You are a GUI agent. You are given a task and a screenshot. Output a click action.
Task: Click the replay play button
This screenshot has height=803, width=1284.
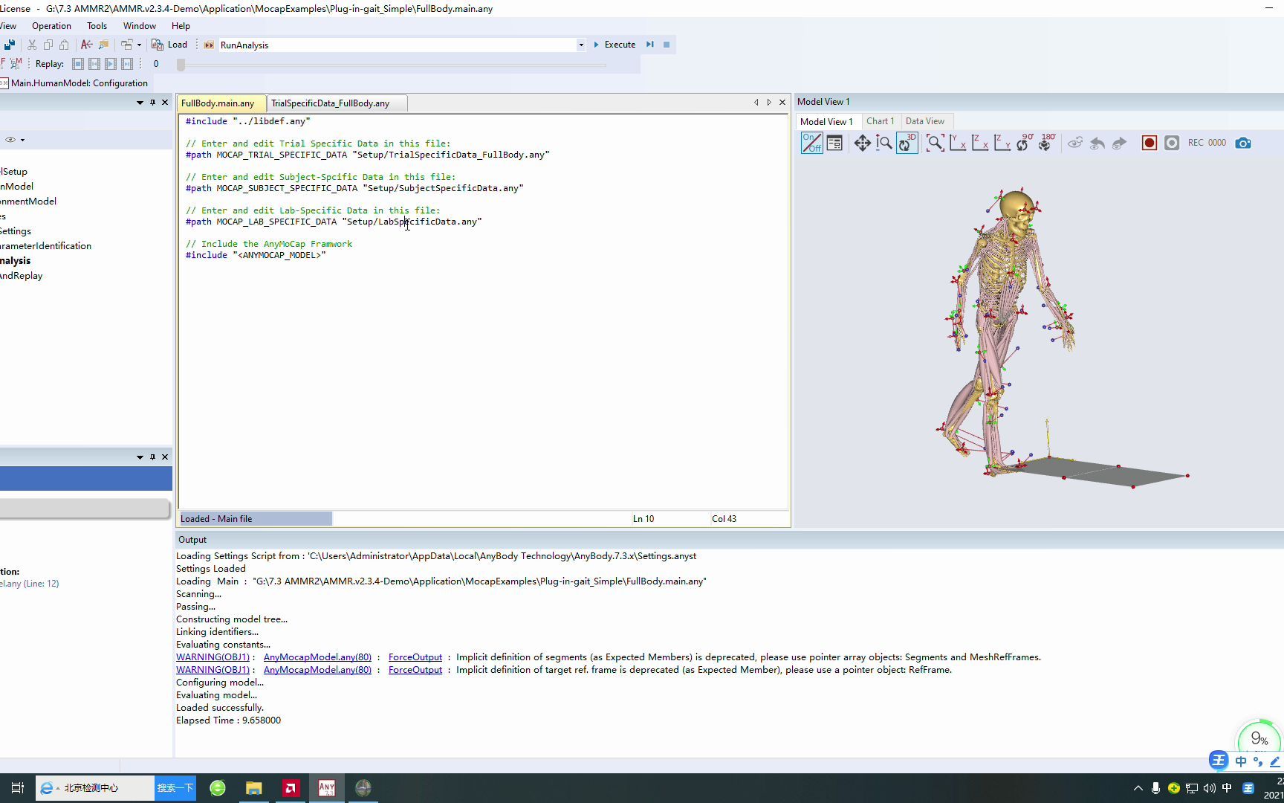(111, 64)
